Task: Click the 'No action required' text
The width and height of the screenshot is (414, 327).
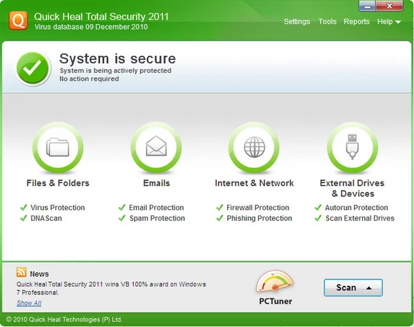Action: [89, 78]
